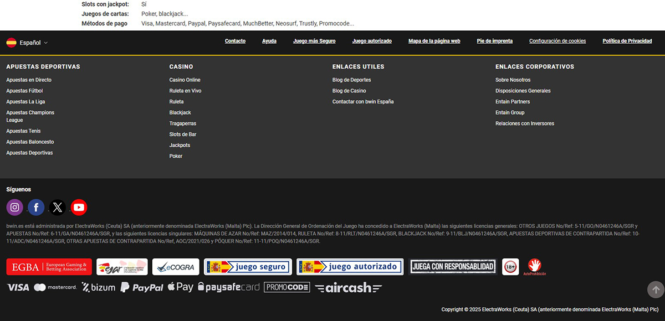The image size is (665, 321).
Task: Open Política de Privacidad link
Action: [627, 41]
